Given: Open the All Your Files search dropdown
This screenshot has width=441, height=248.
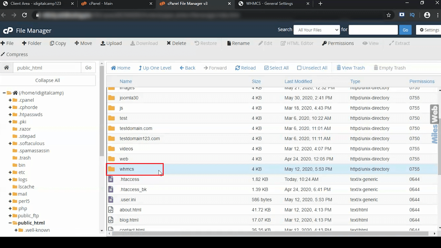Looking at the screenshot, I should coord(317,30).
